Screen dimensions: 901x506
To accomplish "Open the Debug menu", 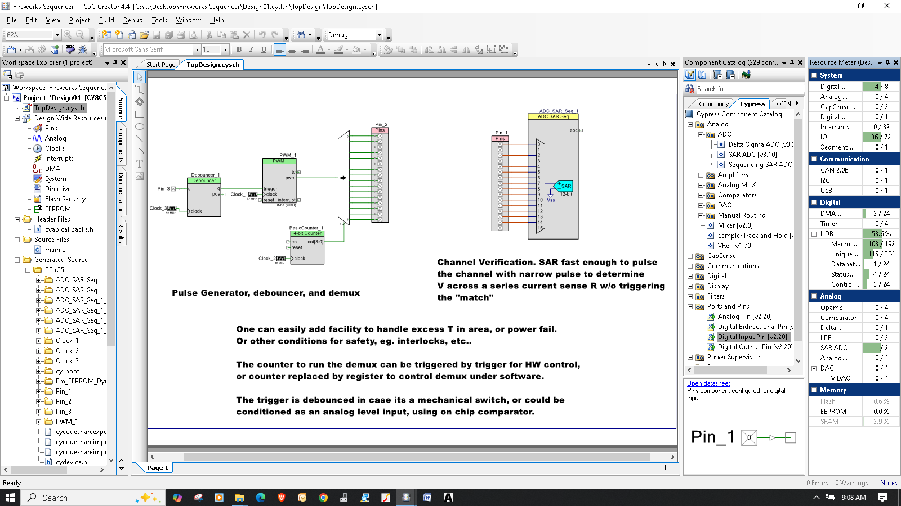I will tap(133, 20).
